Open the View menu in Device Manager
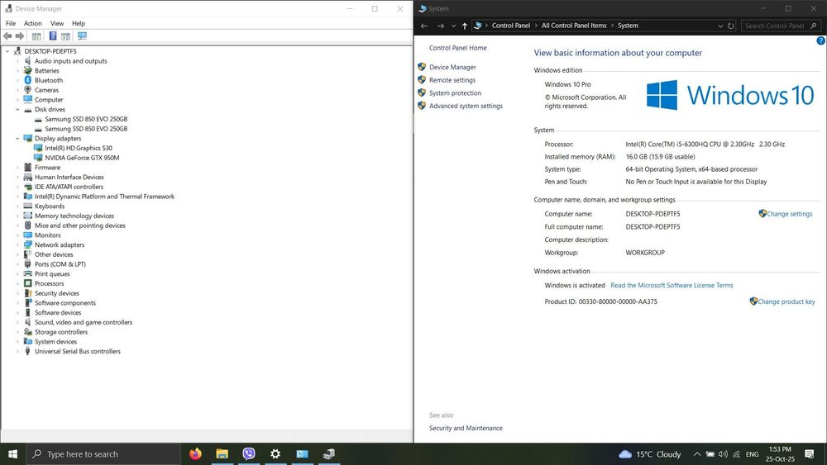 point(57,23)
